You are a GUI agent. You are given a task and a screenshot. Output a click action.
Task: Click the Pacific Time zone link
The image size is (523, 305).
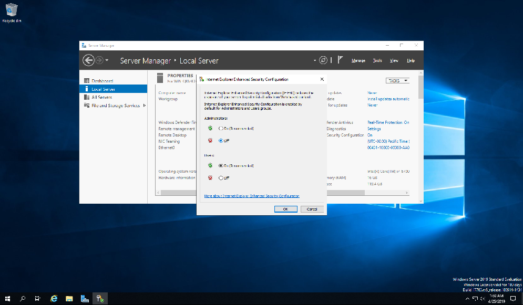pyautogui.click(x=388, y=142)
